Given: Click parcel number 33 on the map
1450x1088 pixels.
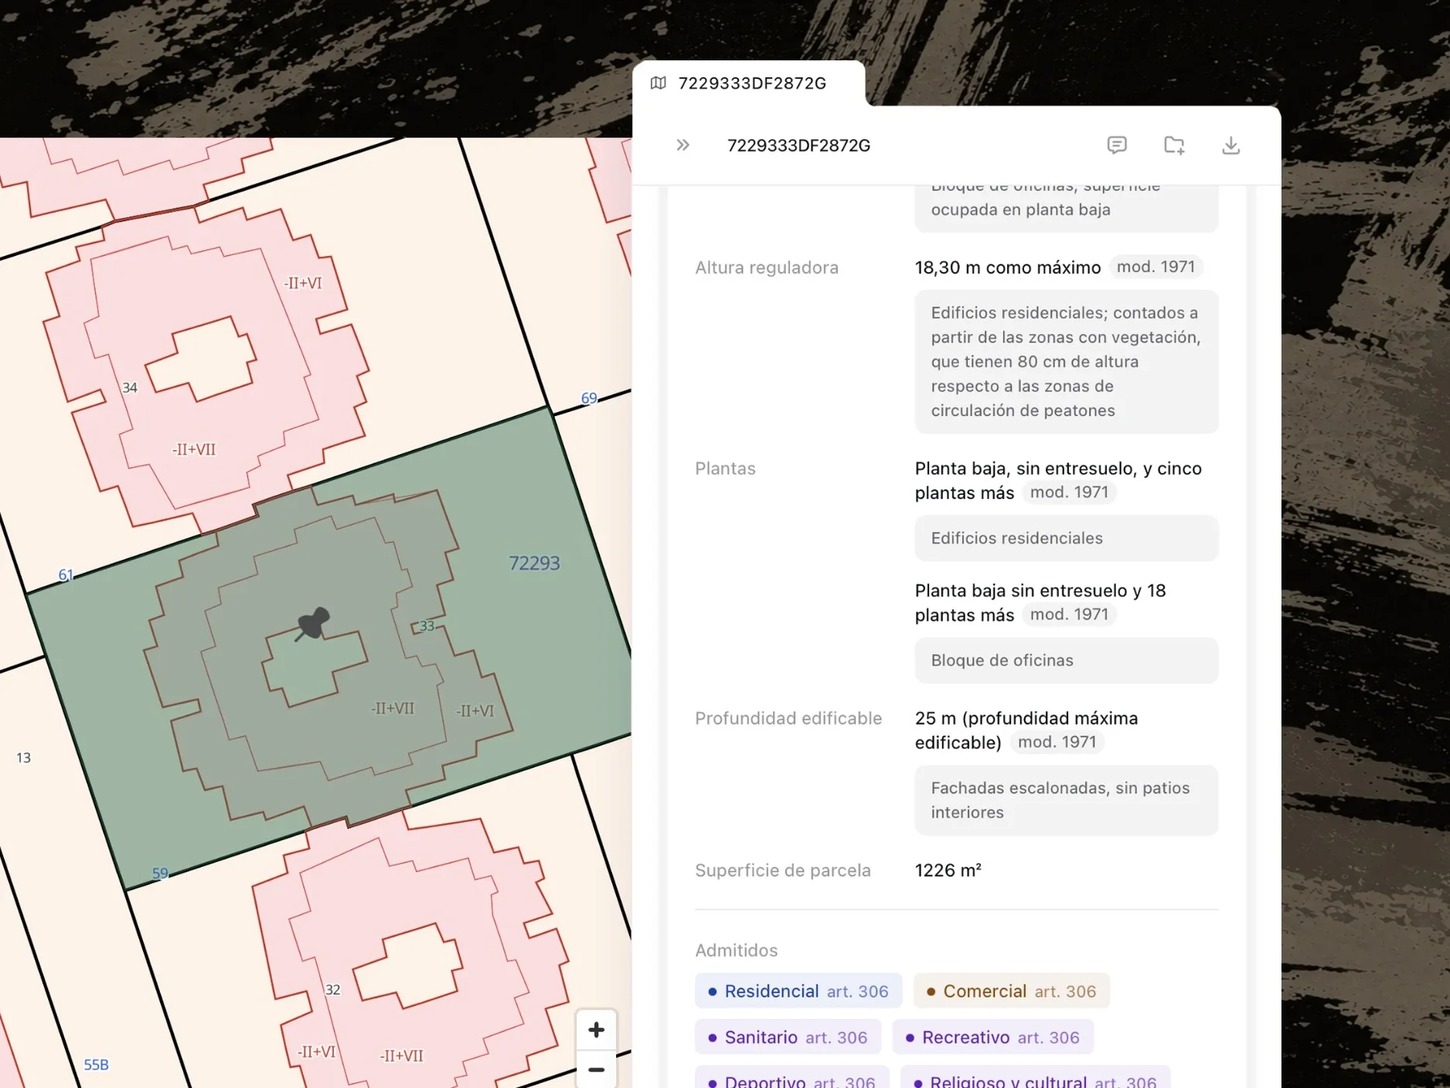Looking at the screenshot, I should pyautogui.click(x=427, y=626).
